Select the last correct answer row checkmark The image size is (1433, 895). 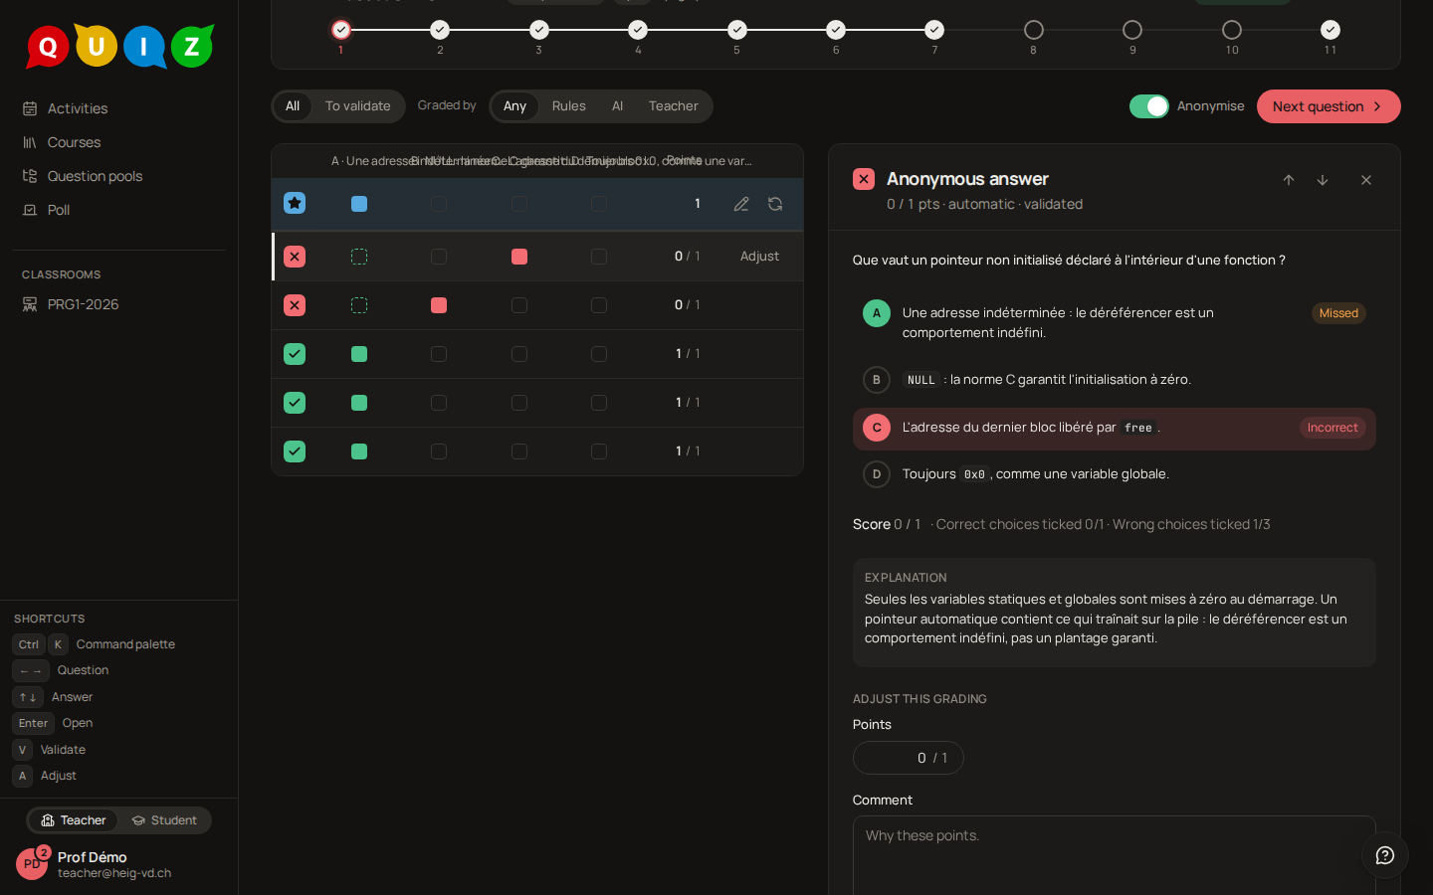pyautogui.click(x=295, y=451)
